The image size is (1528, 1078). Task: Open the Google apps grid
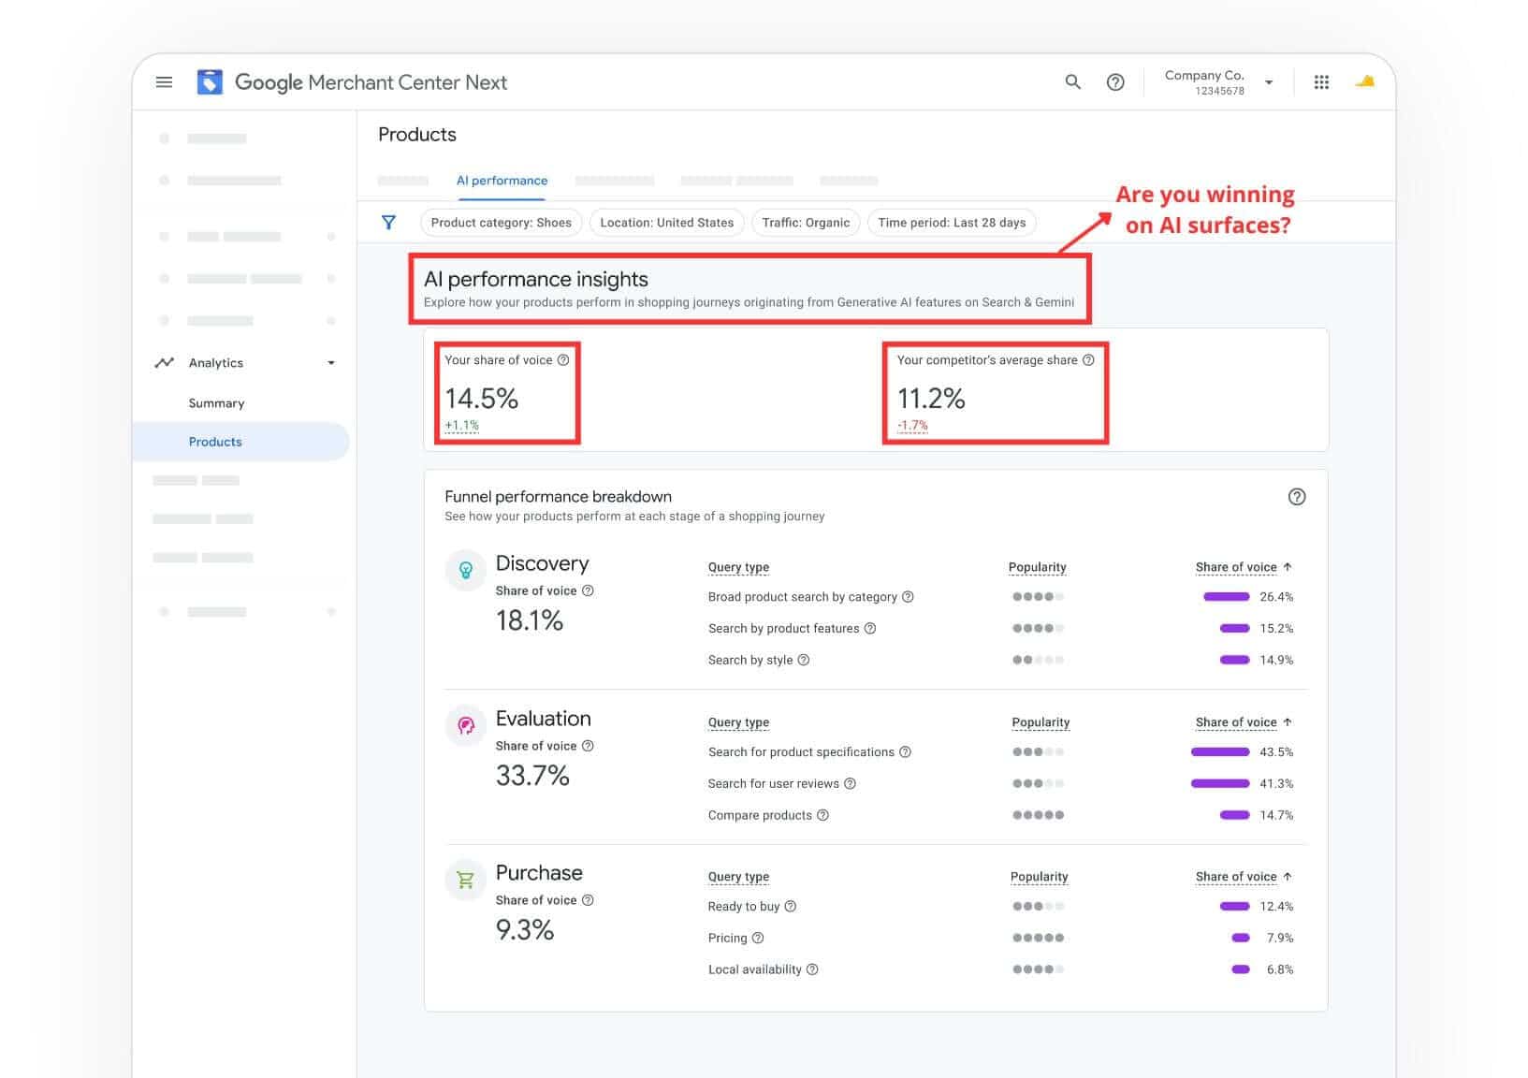click(x=1321, y=82)
